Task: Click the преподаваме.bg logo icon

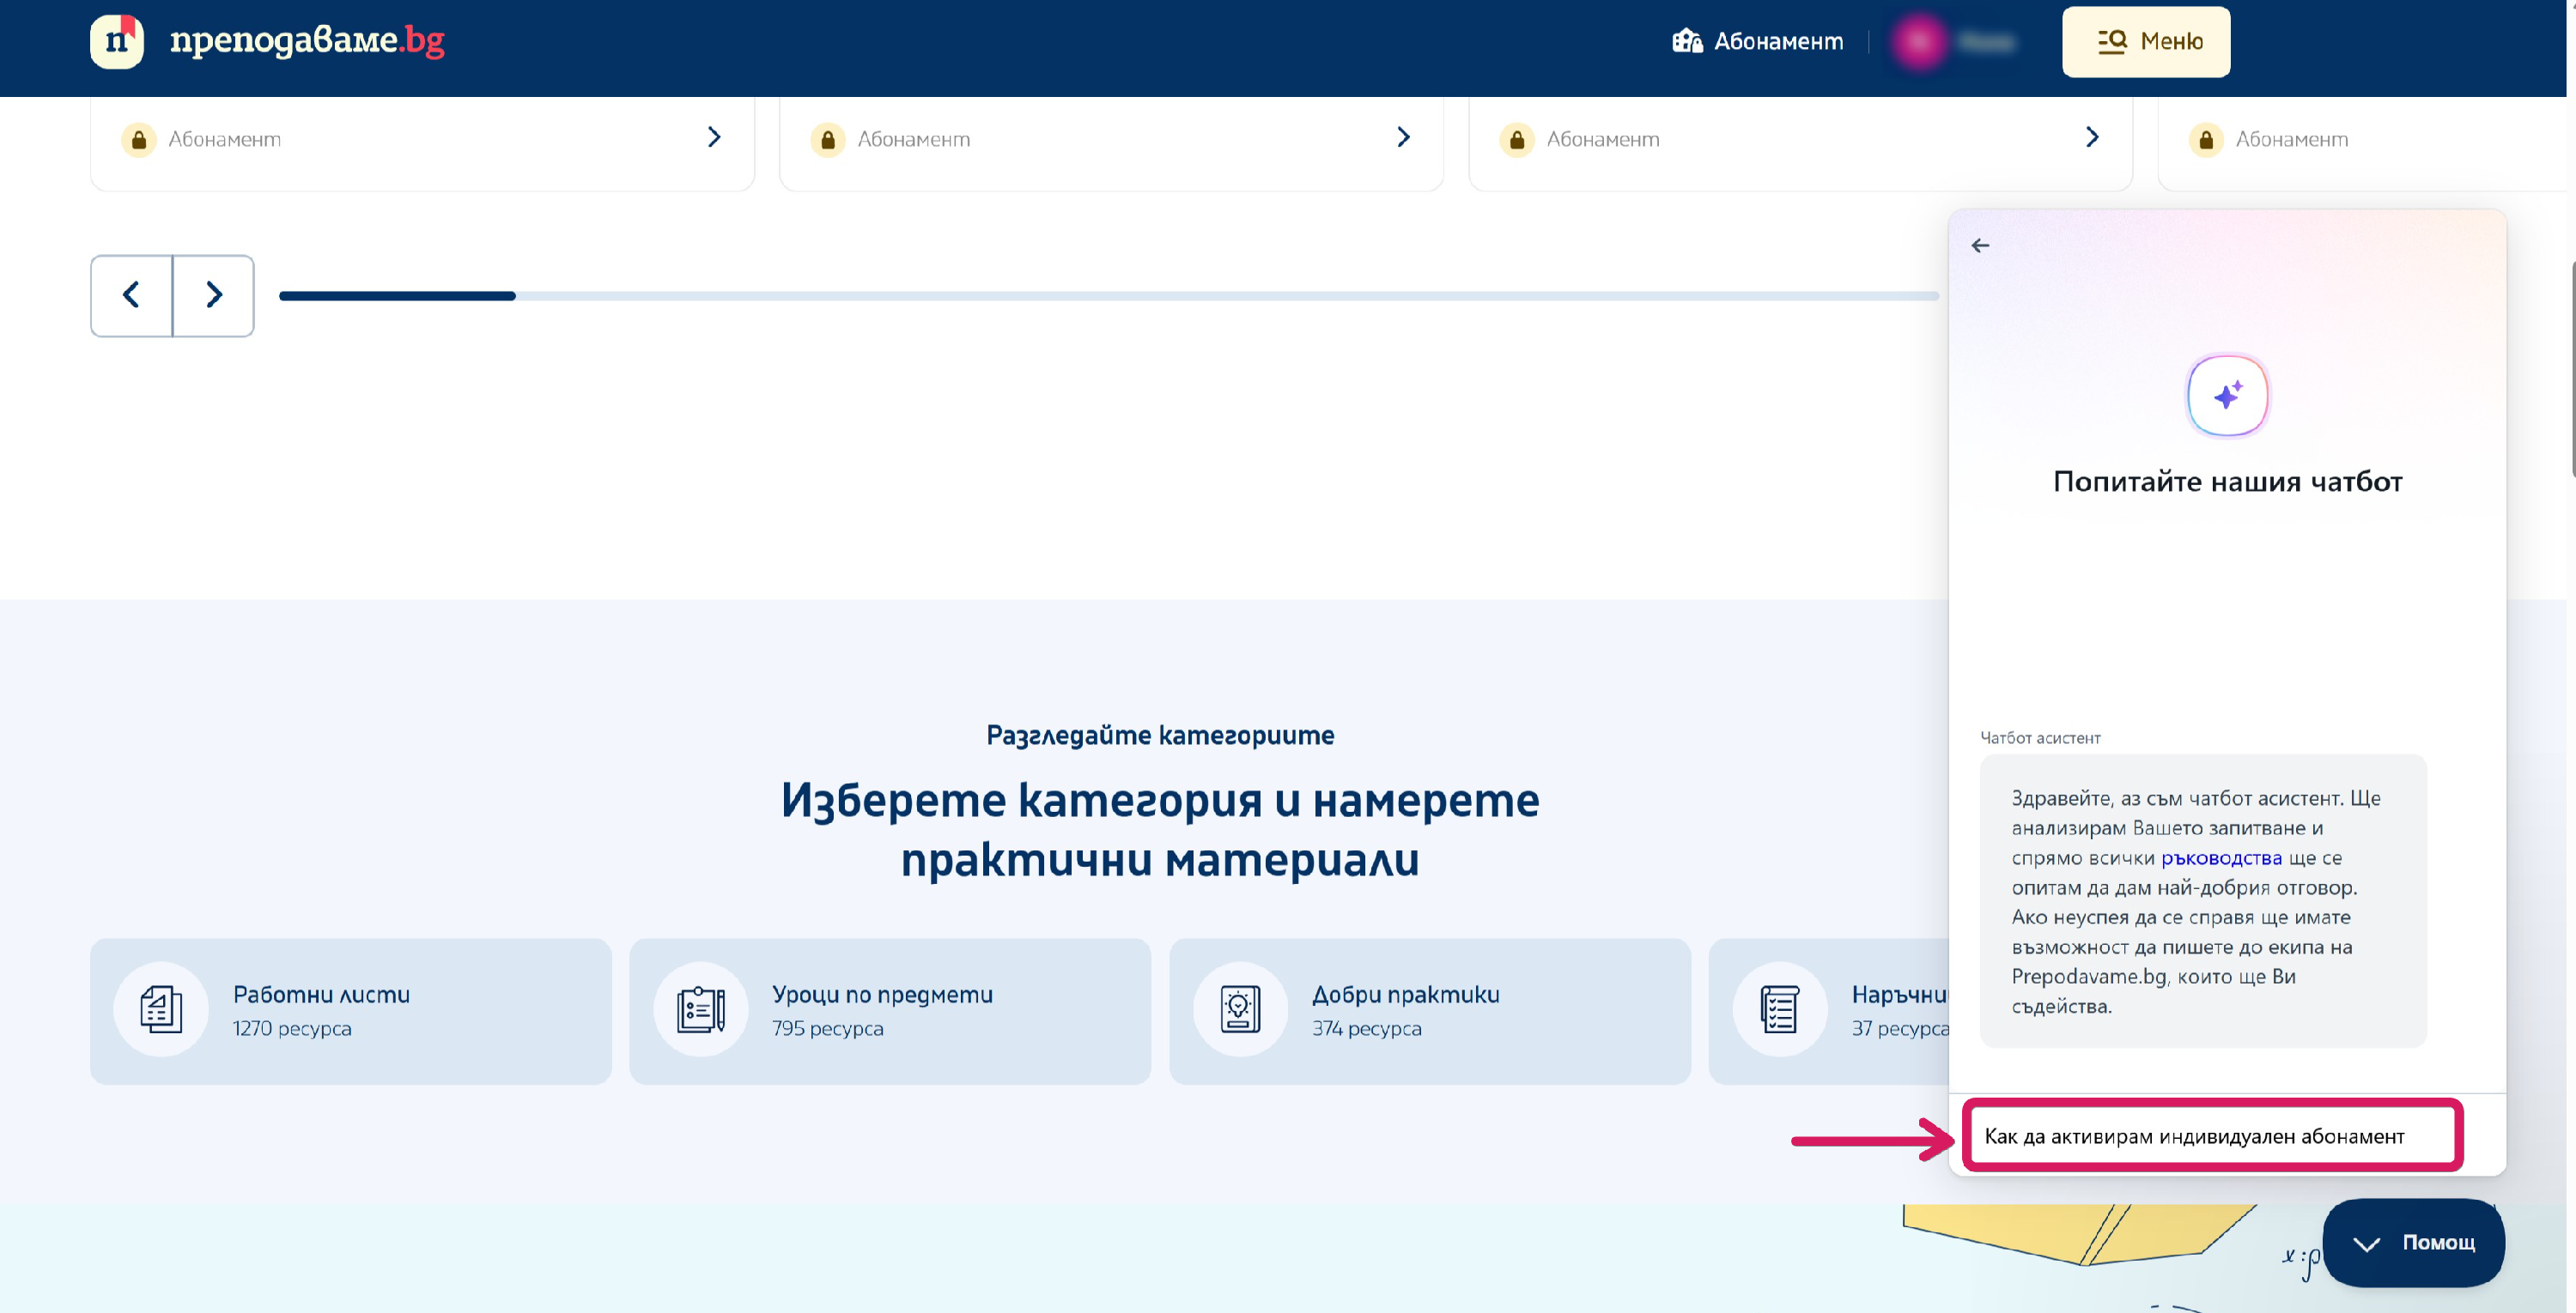Action: point(117,41)
